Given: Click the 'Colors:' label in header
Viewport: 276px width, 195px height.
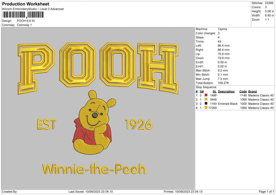Looking at the screenshot, I should point(256,7).
